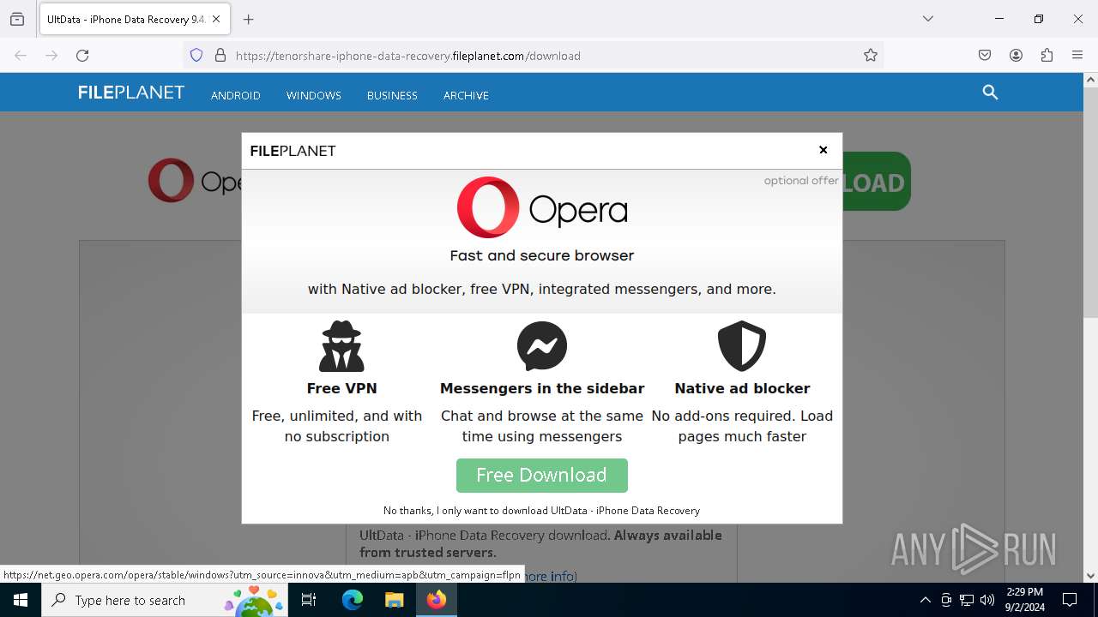
Task: Go back to the previous page
Action: tap(21, 56)
